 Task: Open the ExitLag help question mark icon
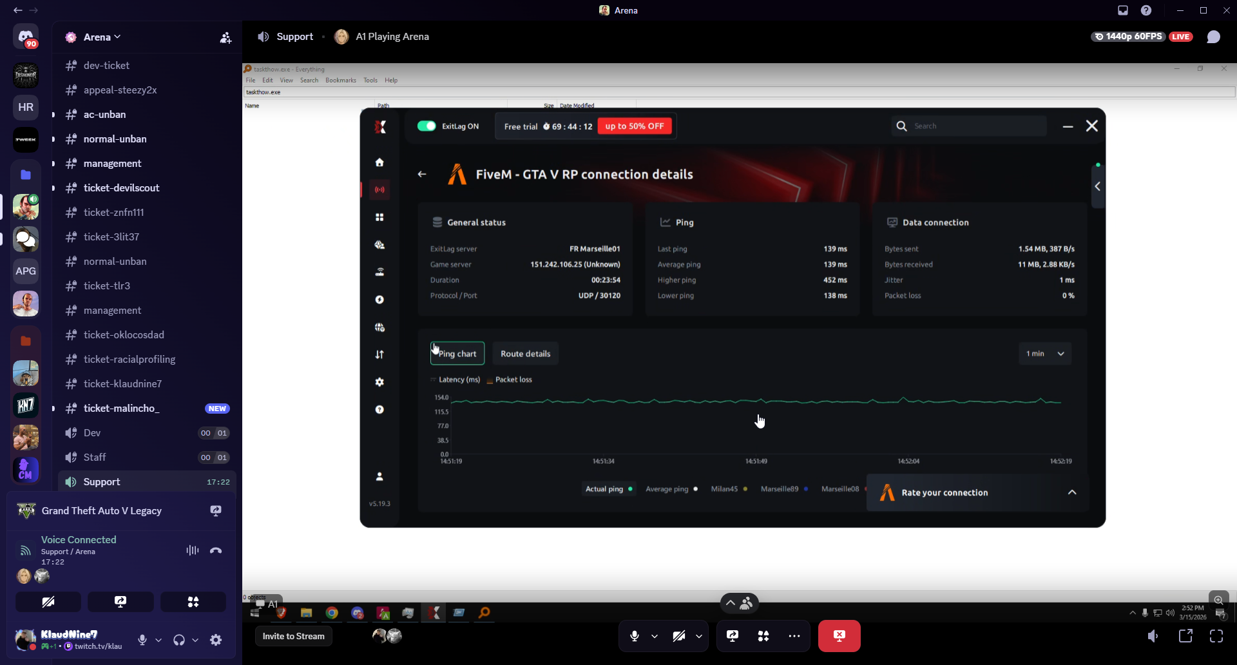coord(379,410)
